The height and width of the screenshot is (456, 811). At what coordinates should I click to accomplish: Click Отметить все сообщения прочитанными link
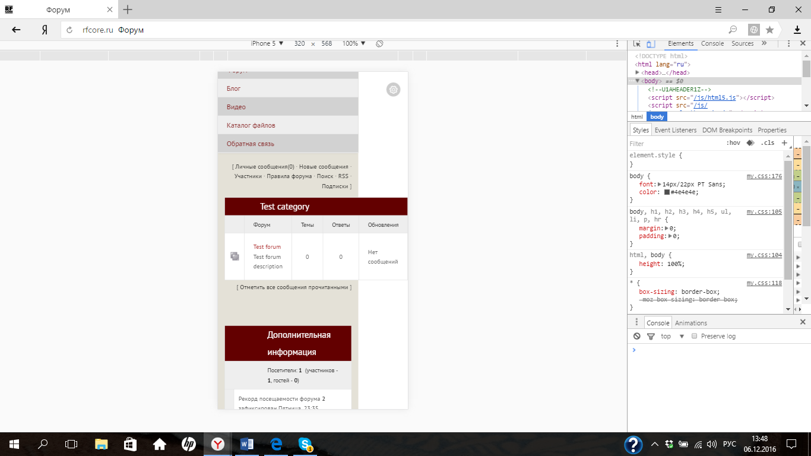[294, 287]
